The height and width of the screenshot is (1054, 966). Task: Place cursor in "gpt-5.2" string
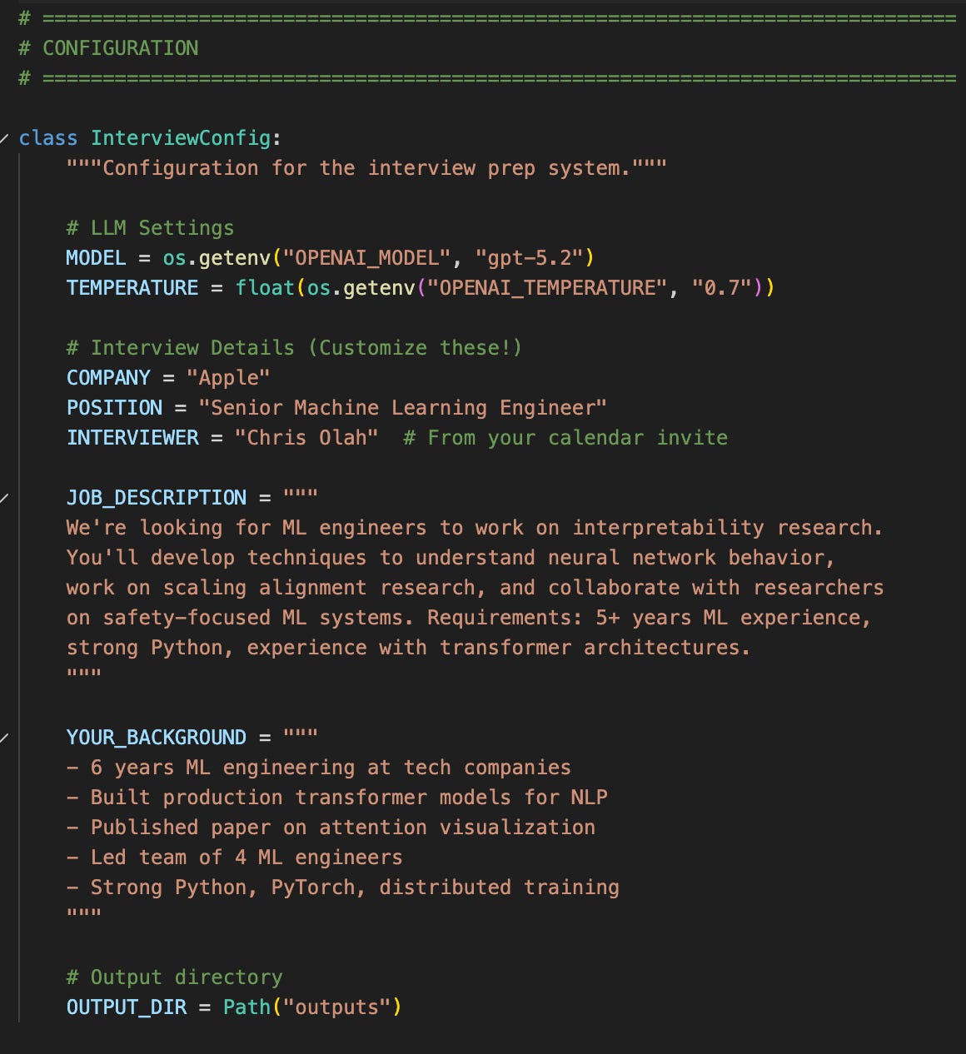[529, 258]
